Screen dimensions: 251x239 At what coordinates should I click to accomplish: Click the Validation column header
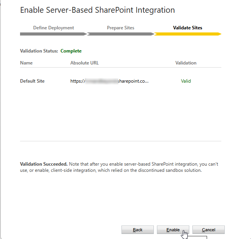[x=186, y=63]
